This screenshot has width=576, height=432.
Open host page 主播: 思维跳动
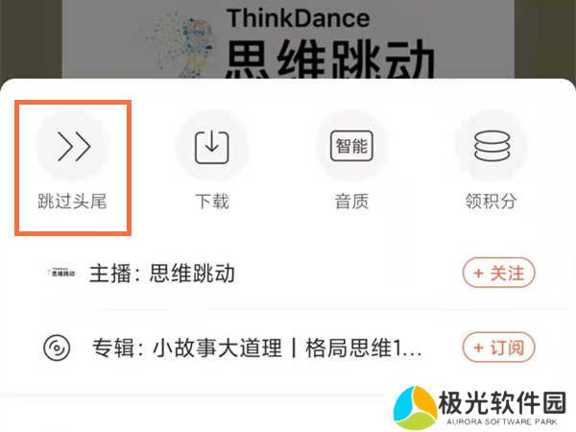point(162,274)
